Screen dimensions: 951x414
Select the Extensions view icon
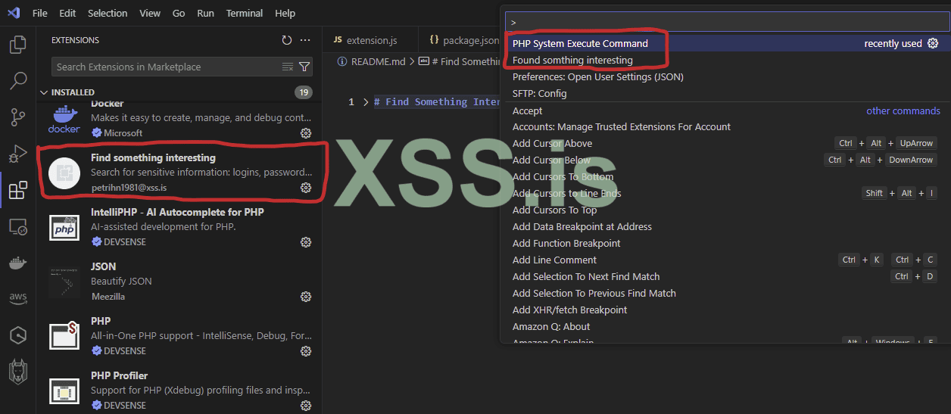click(18, 190)
